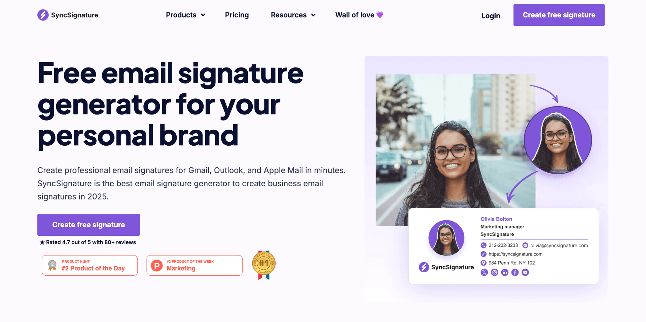Click the Facebook icon in signature card
Viewport: 646px width, 322px height.
tap(515, 272)
